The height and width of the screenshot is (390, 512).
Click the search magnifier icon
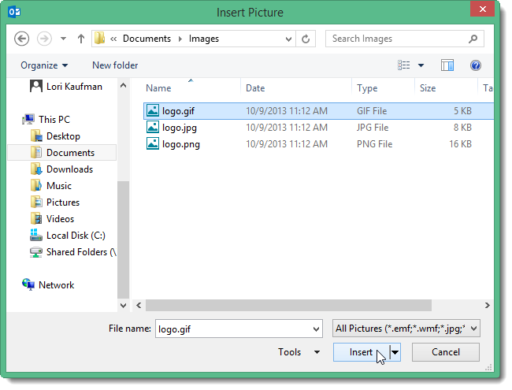click(473, 39)
